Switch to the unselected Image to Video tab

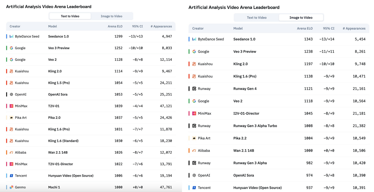(111, 16)
